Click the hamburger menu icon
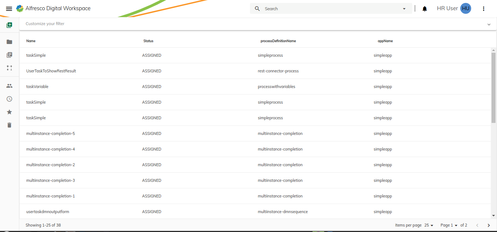Viewport: 497px width, 232px height. pos(9,9)
